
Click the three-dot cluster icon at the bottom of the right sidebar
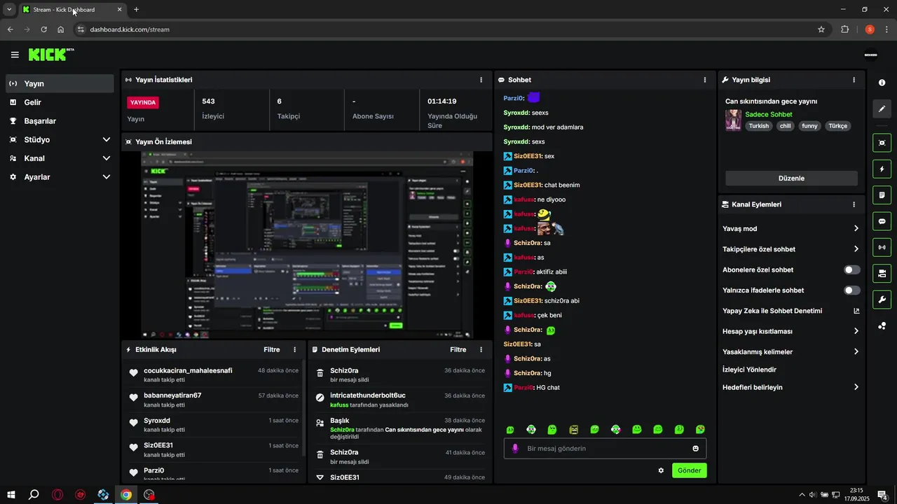coord(882,325)
